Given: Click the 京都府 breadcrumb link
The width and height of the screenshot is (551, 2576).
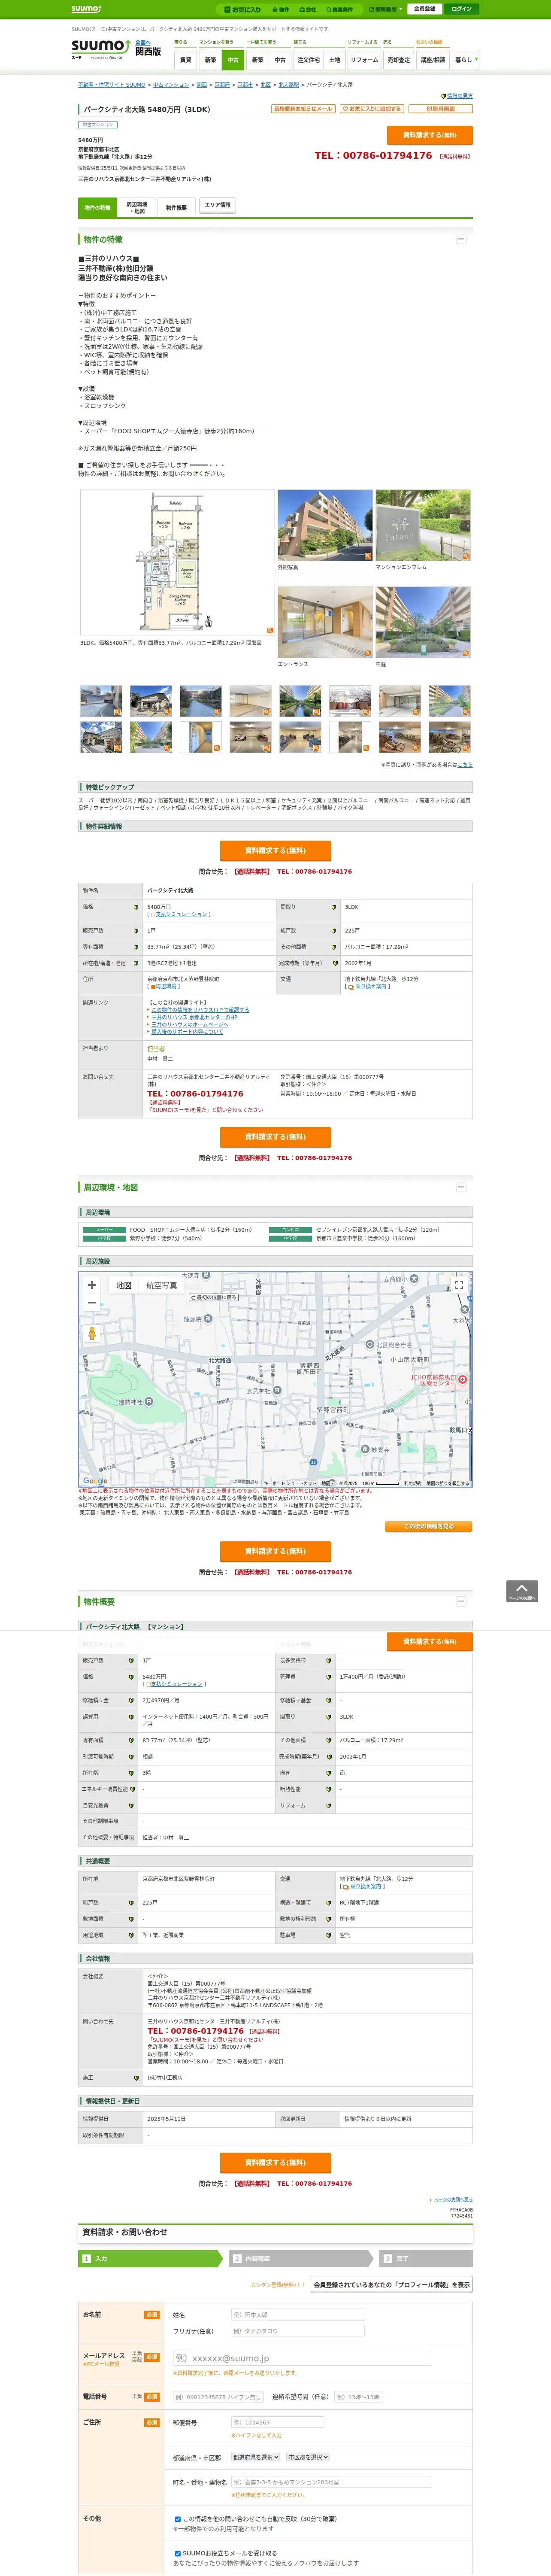Looking at the screenshot, I should tap(222, 85).
